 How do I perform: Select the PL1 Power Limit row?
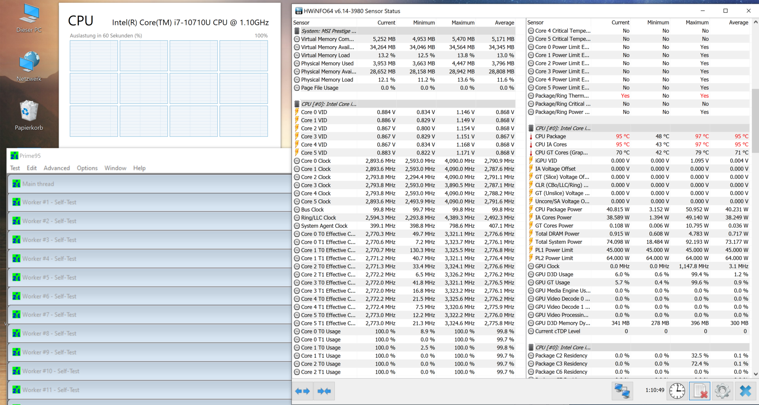[638, 250]
